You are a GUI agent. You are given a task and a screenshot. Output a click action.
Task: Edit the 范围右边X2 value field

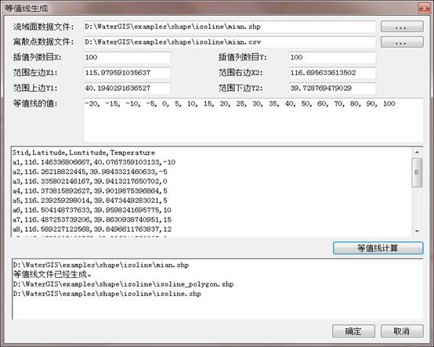(x=332, y=73)
